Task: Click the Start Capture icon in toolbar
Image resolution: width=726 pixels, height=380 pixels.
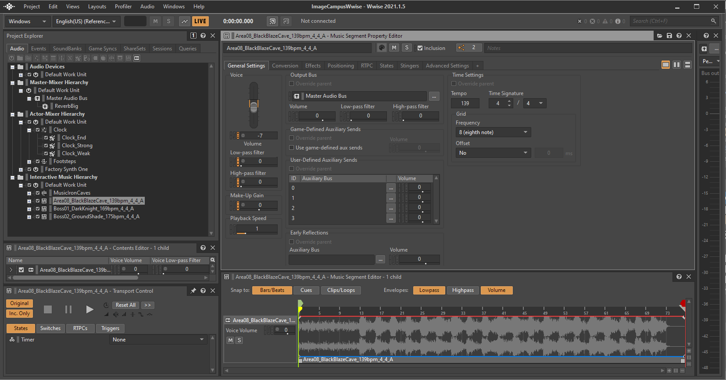Action: pyautogui.click(x=185, y=21)
